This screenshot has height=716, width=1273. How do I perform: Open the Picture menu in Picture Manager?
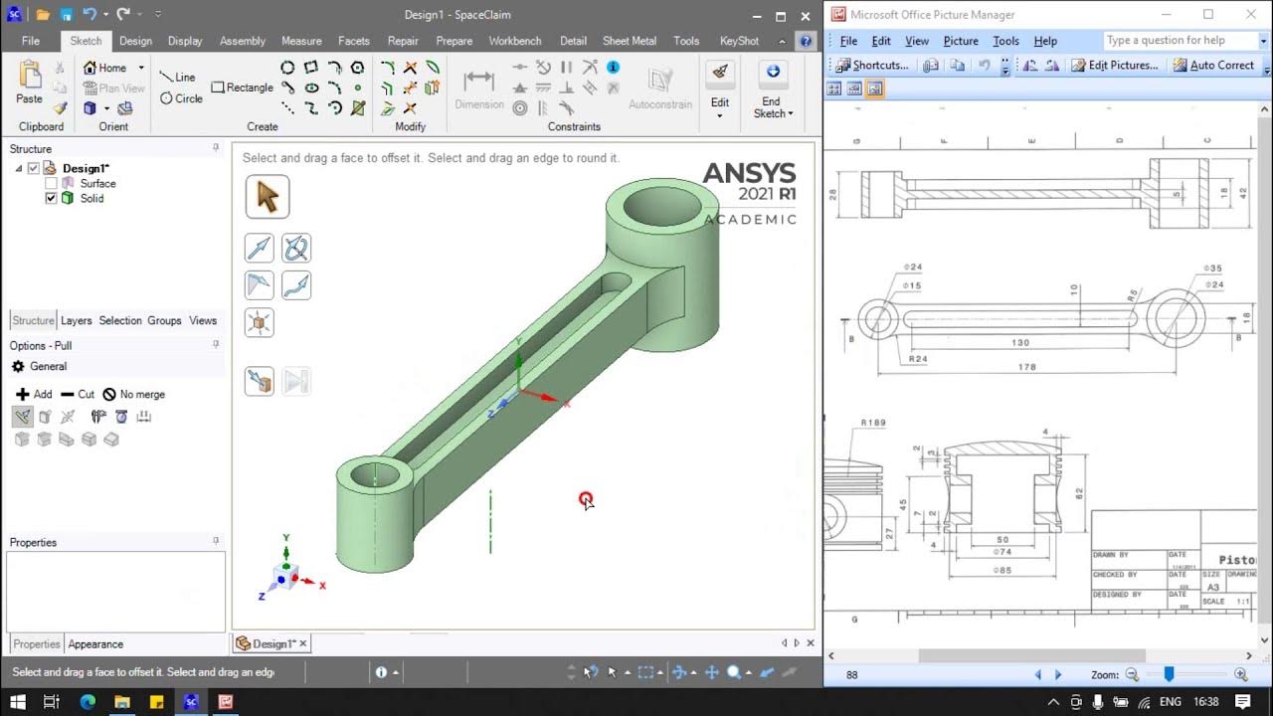(x=961, y=41)
